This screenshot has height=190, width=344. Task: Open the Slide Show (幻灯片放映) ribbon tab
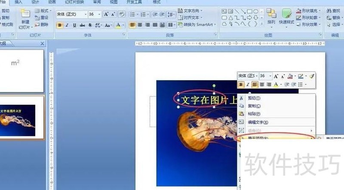coord(74,2)
